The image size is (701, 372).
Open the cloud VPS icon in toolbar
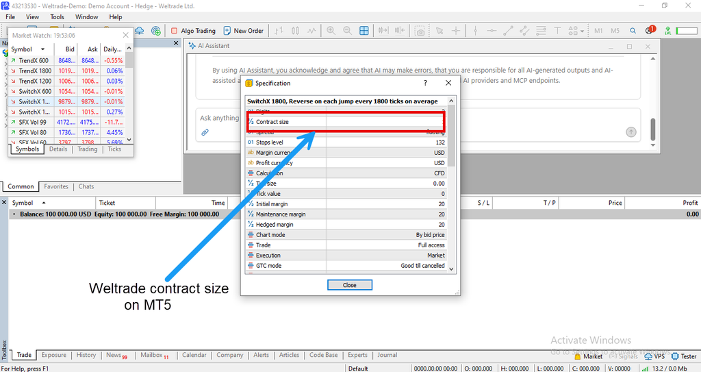(140, 31)
